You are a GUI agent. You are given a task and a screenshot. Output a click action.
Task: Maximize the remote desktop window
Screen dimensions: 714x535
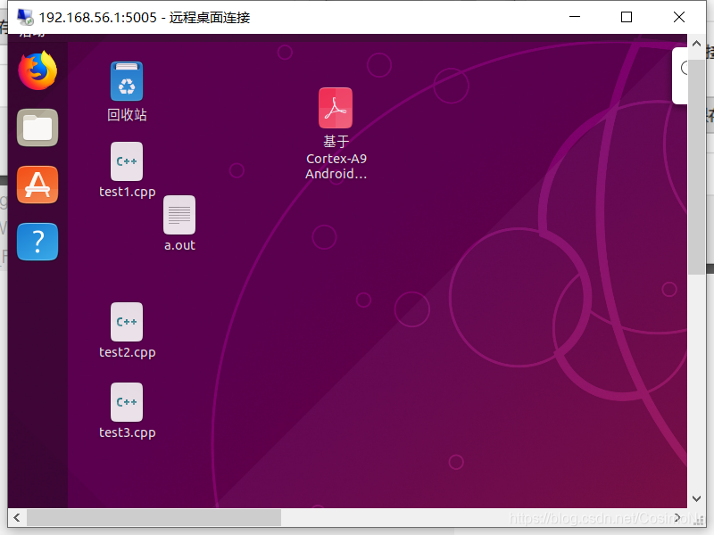tap(627, 17)
